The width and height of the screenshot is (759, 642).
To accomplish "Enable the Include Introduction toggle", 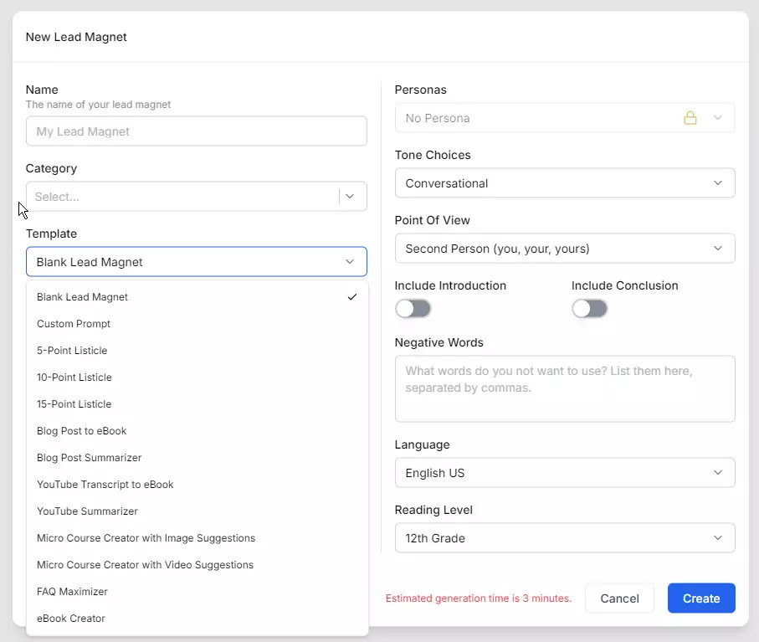I will pyautogui.click(x=413, y=309).
